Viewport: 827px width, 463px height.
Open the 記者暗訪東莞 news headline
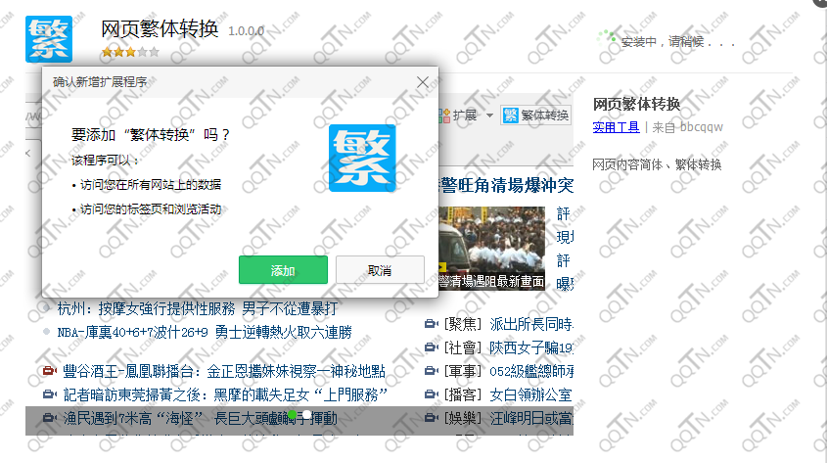225,394
